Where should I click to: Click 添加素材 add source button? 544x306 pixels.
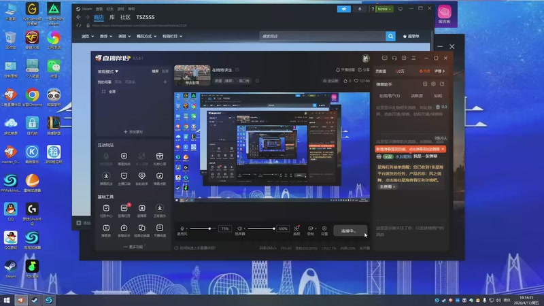(x=133, y=132)
